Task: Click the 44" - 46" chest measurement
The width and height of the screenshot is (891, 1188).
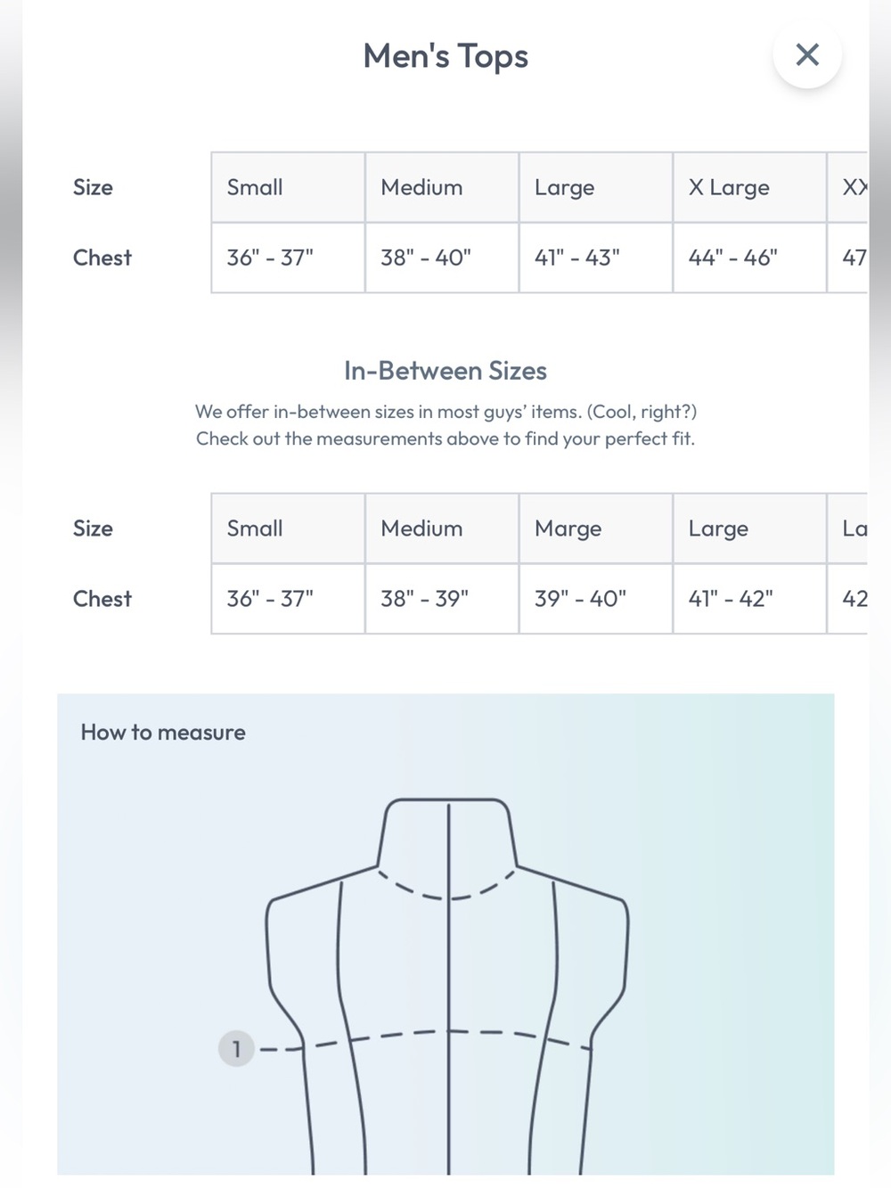Action: click(x=749, y=258)
